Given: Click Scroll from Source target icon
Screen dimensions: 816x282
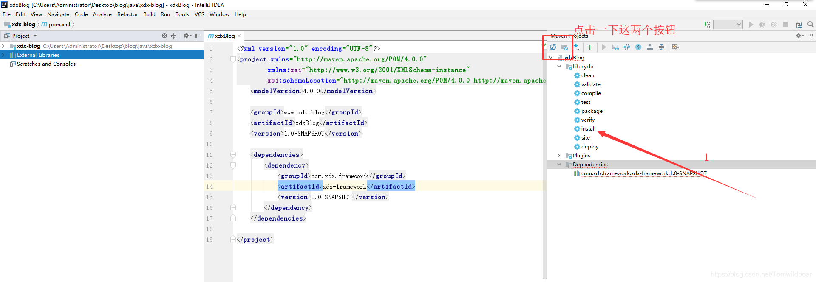Looking at the screenshot, I should pos(164,36).
